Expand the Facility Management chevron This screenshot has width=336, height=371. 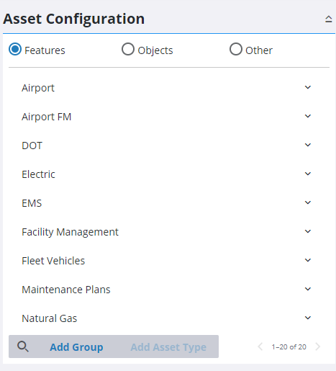308,231
